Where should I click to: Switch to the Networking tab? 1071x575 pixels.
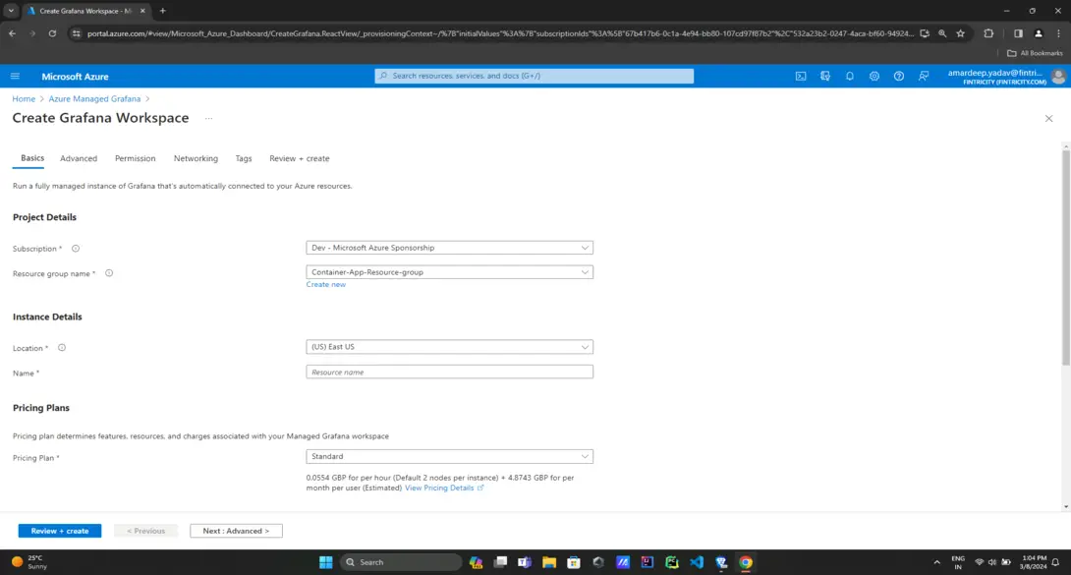(196, 158)
